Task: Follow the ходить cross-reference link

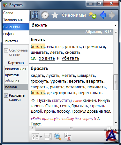Action: pos(47,58)
